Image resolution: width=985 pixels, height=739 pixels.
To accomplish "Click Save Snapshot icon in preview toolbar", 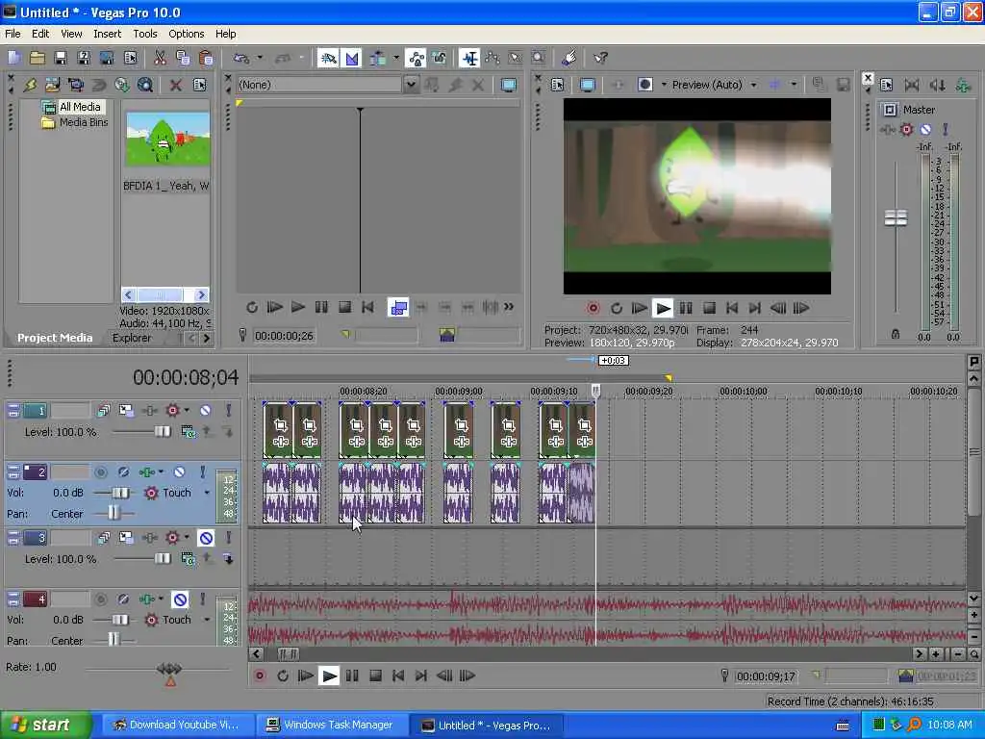I will (x=843, y=85).
